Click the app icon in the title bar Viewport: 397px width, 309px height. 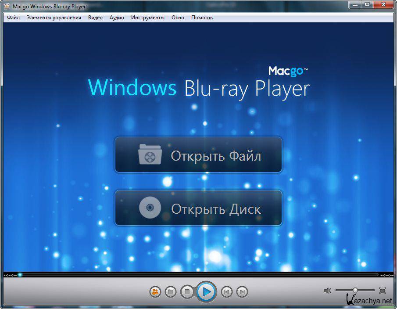click(x=5, y=7)
